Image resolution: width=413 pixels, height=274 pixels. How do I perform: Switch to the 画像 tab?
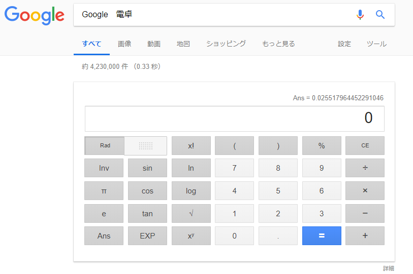(x=124, y=44)
